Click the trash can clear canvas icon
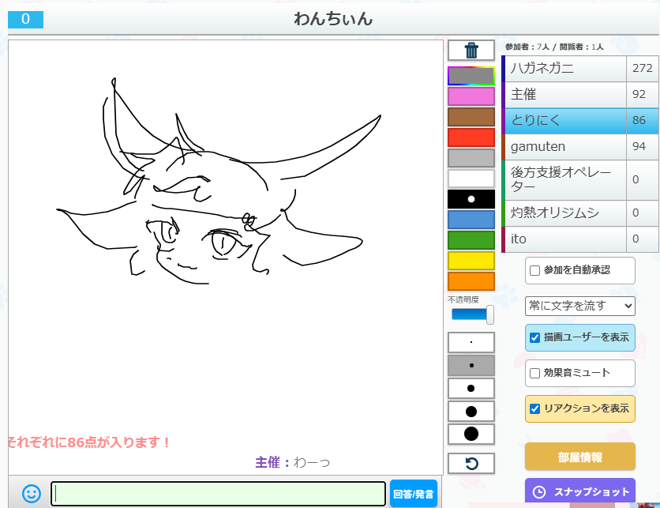 click(471, 51)
